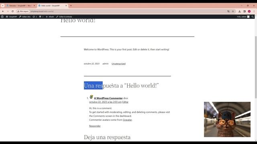Bookmark this page with star icon
This screenshot has height=144, width=257.
click(x=233, y=11)
